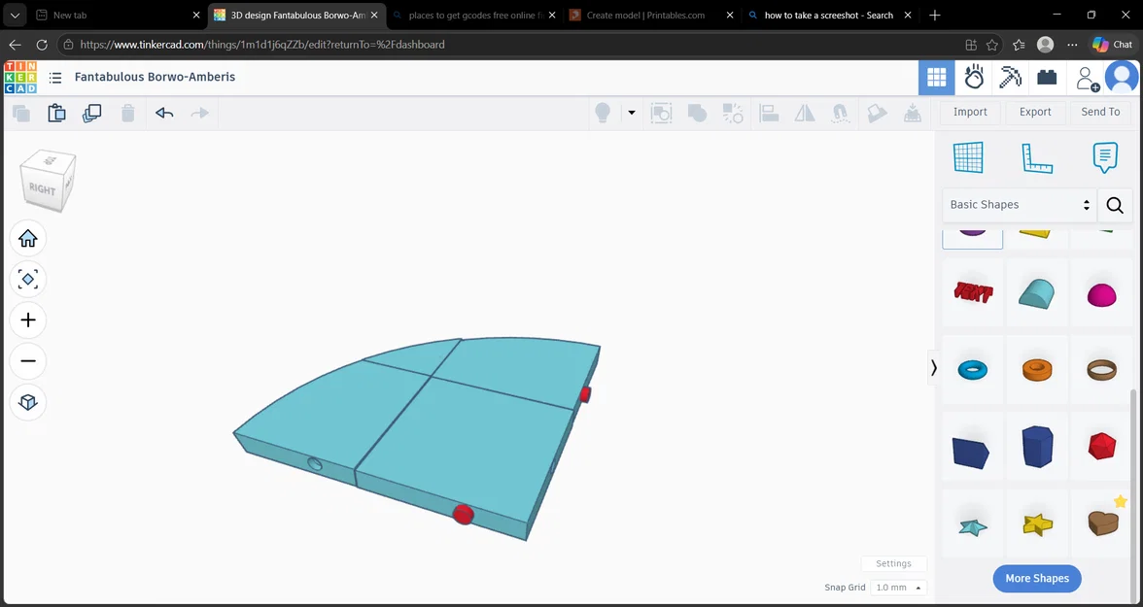Select the Ruler tool
The width and height of the screenshot is (1143, 607).
pyautogui.click(x=1036, y=157)
